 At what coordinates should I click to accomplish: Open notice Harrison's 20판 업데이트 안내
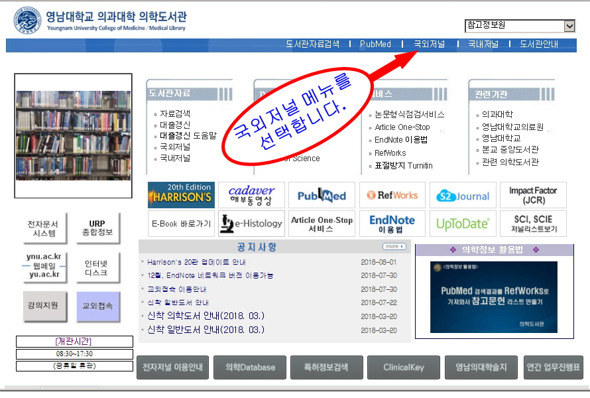click(x=196, y=262)
